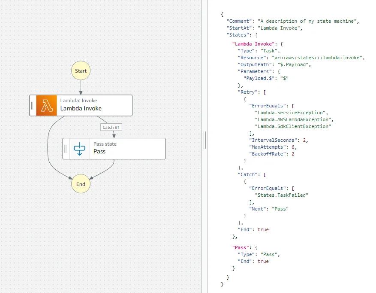Click the "MaxAttempts": 6 line in the Retry block
Image resolution: width=376 pixels, height=293 pixels.
(x=271, y=147)
